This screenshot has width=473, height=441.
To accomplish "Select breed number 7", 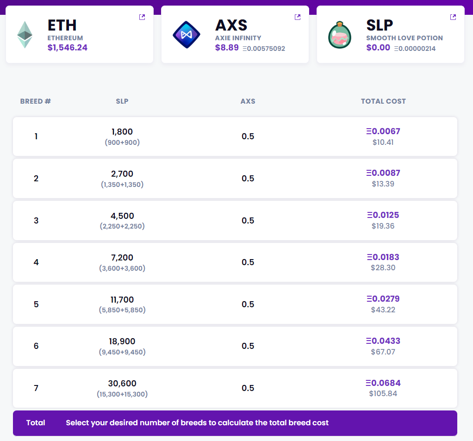I will tap(36, 388).
